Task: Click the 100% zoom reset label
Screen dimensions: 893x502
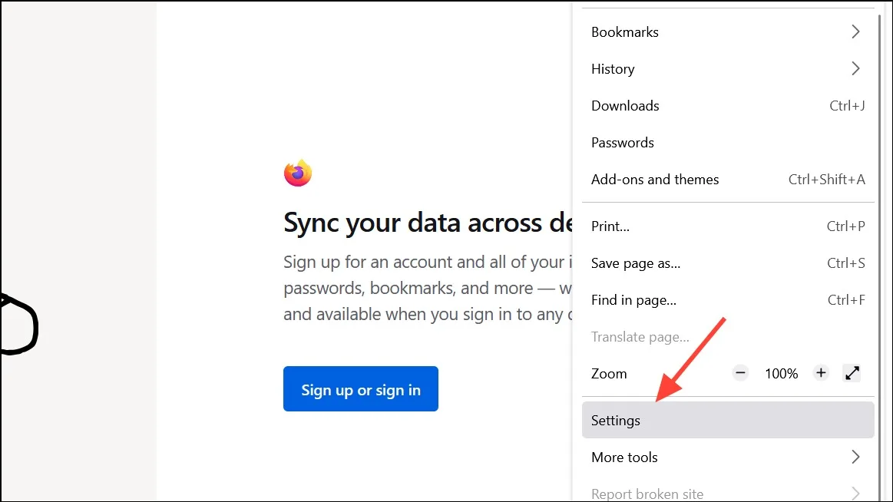Action: pos(781,374)
